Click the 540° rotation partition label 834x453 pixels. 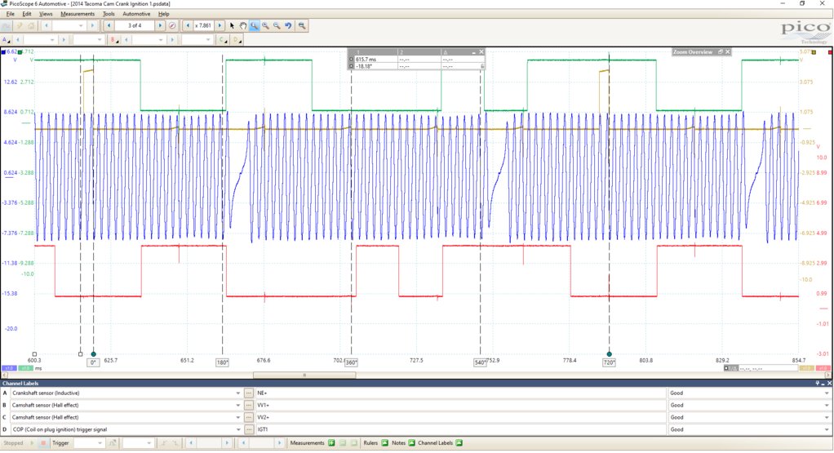point(481,363)
